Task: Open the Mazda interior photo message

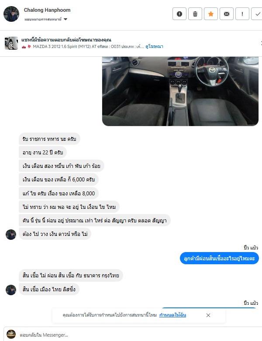Action: click(180, 91)
